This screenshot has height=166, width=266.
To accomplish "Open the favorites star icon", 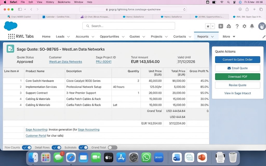I will tap(208, 26).
